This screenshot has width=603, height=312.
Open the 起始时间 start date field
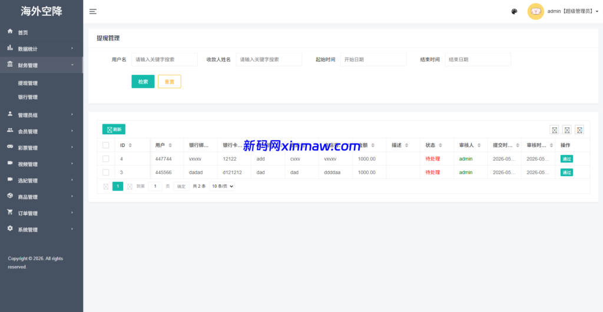373,59
